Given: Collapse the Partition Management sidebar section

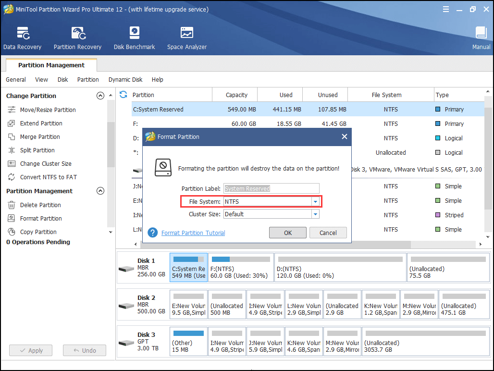Looking at the screenshot, I should coord(100,191).
